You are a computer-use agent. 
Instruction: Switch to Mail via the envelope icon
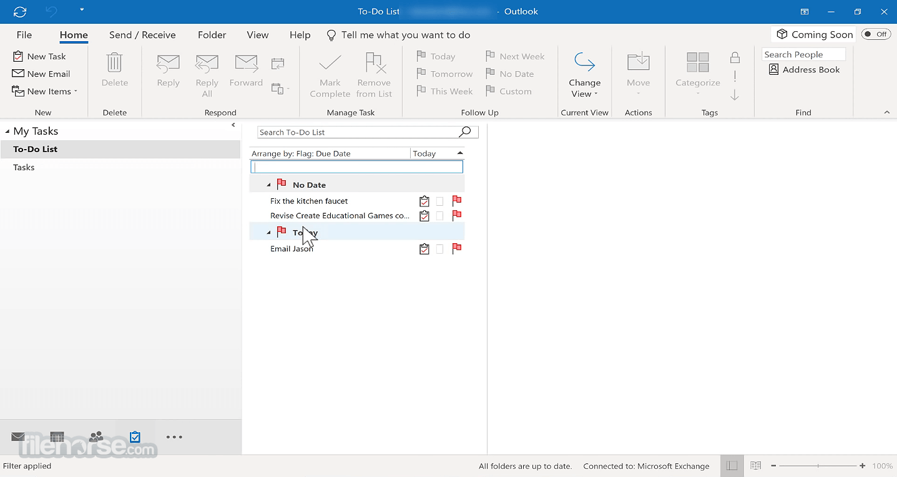pyautogui.click(x=18, y=437)
